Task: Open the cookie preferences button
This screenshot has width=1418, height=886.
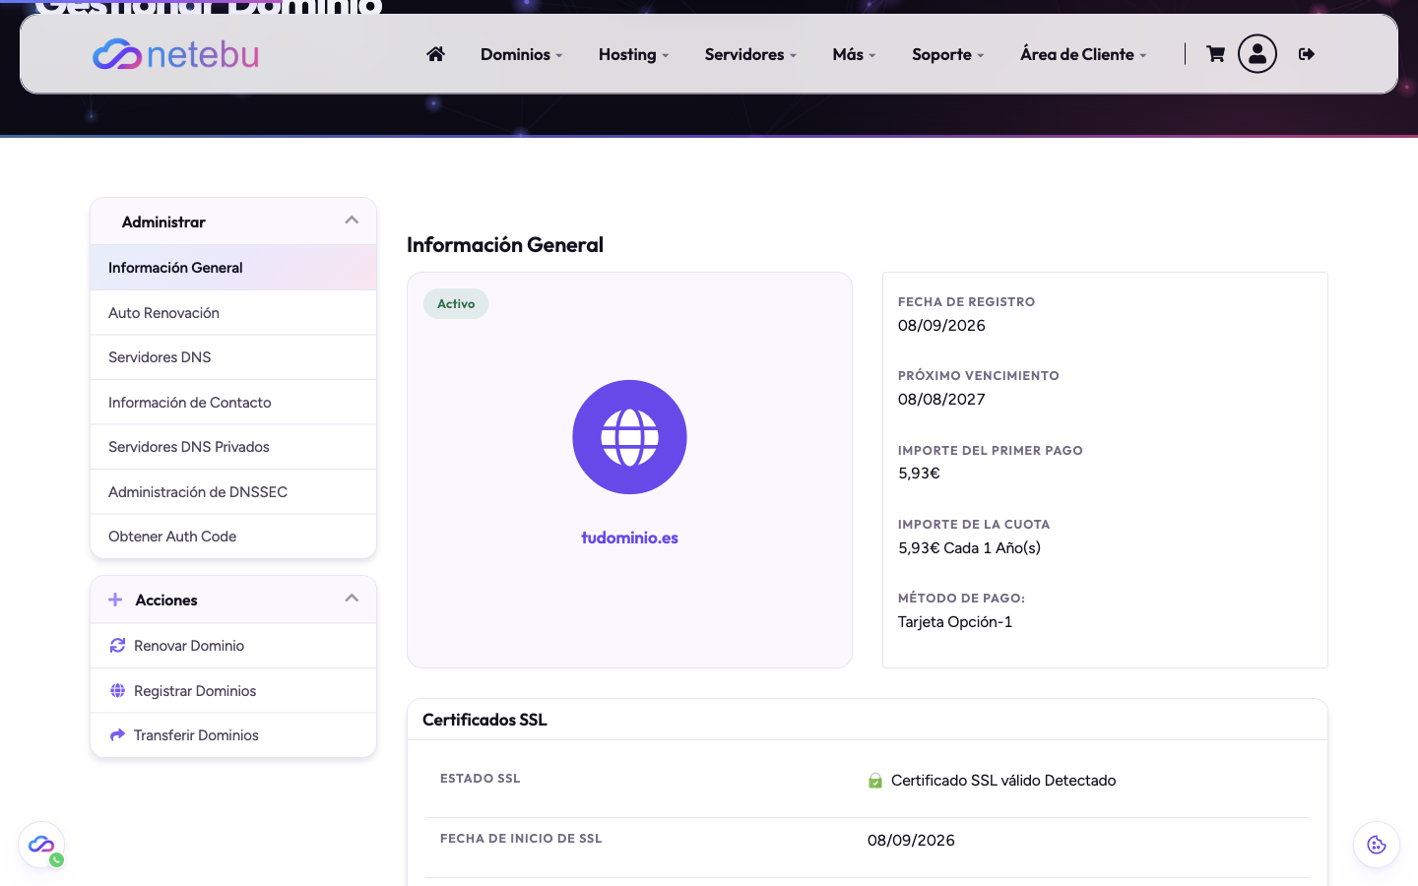Action: tap(1377, 845)
